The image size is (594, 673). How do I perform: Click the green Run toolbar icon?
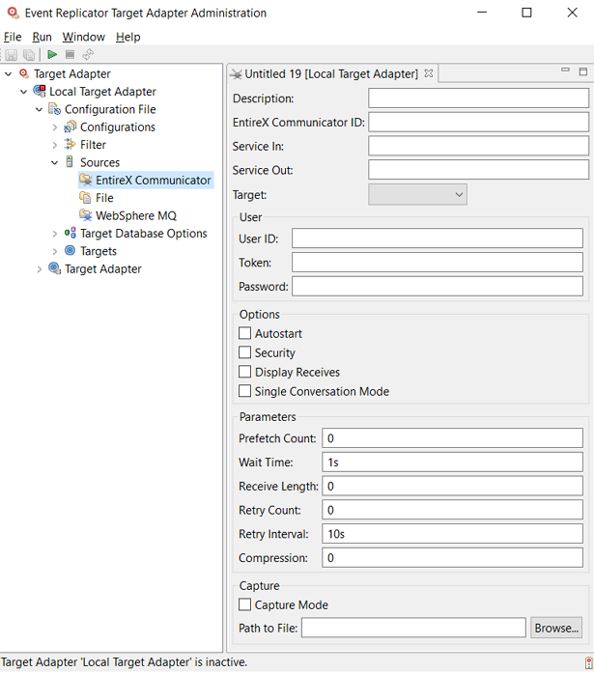pyautogui.click(x=52, y=55)
